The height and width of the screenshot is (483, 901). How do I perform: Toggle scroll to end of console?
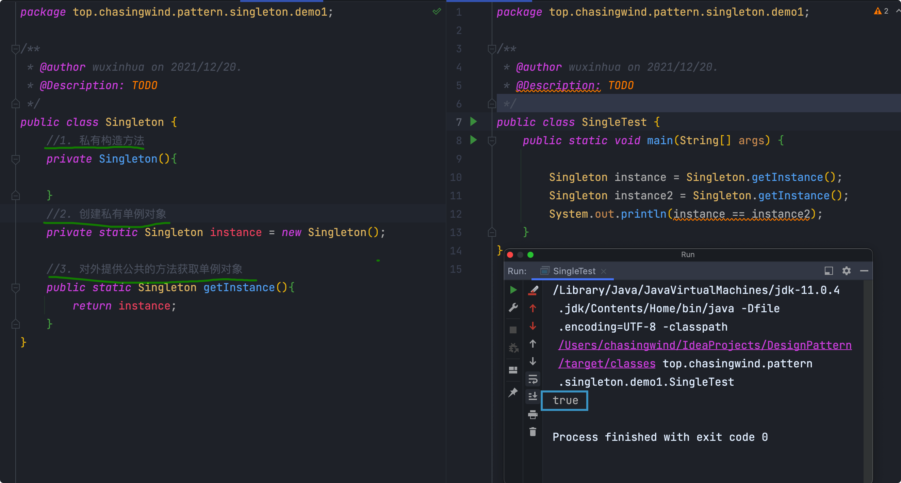point(533,396)
